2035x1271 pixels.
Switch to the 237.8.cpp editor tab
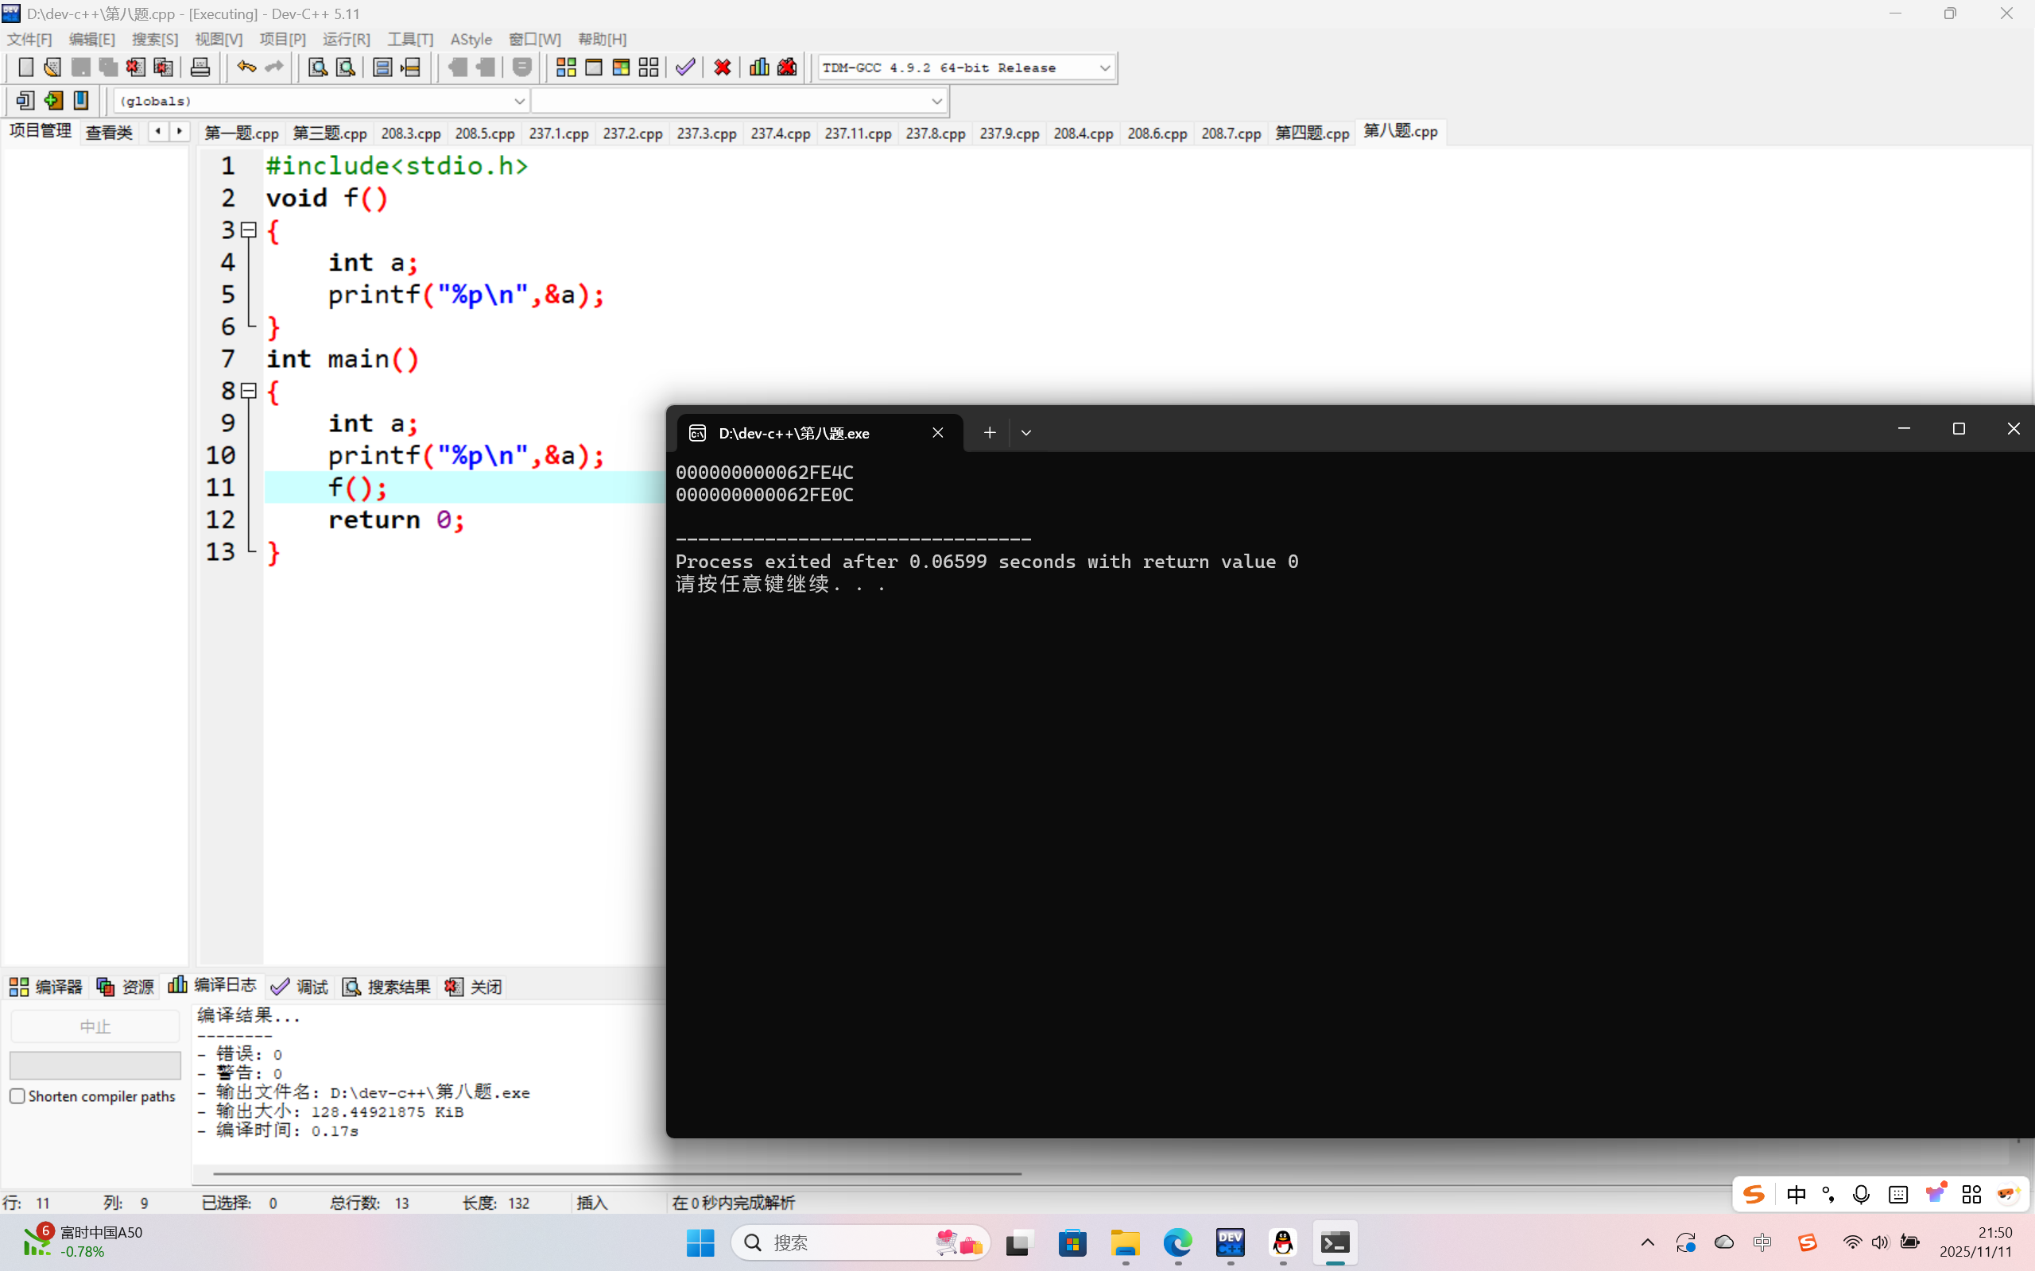935,133
